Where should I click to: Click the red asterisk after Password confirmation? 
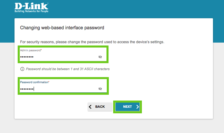coord(49,82)
